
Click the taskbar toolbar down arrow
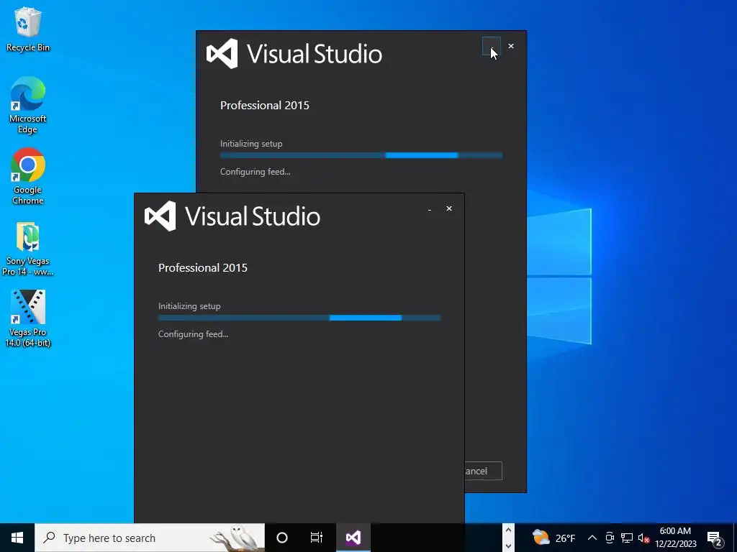coord(508,546)
